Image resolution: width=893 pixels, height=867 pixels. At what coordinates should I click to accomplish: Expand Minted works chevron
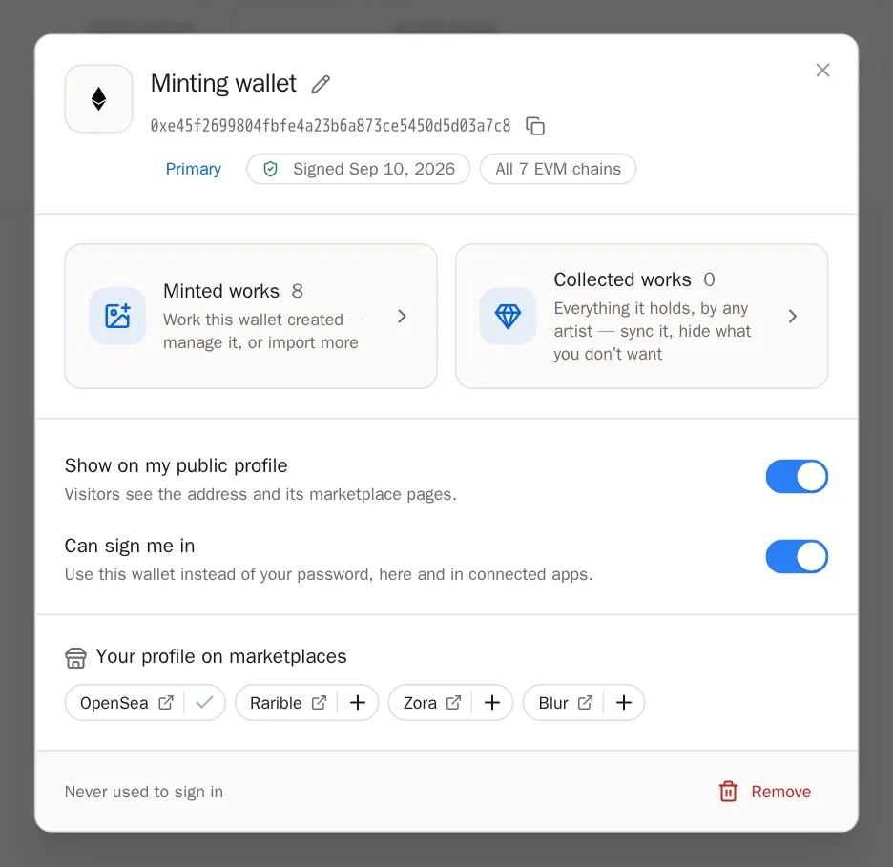point(402,317)
